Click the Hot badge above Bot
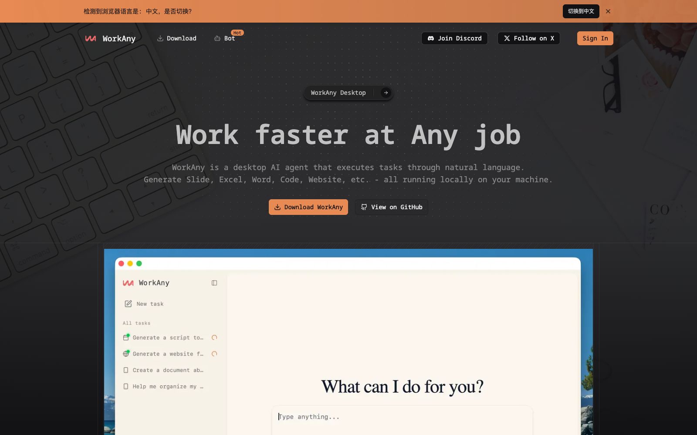The width and height of the screenshot is (697, 435). (x=237, y=33)
